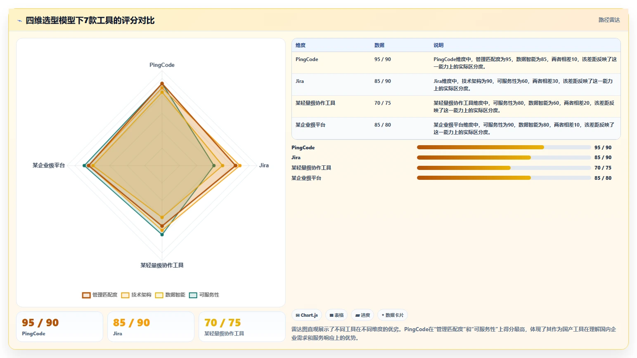Click the chart title 四维选型模型下7款工具的评分对比
Screen dimensions: 637x358
[90, 20]
